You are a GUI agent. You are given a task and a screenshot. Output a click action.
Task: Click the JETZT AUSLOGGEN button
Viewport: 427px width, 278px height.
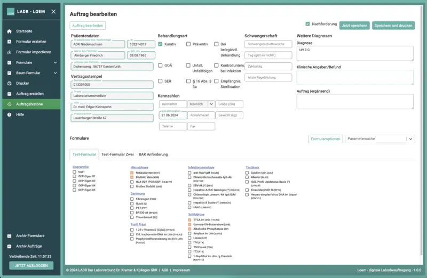(x=31, y=265)
